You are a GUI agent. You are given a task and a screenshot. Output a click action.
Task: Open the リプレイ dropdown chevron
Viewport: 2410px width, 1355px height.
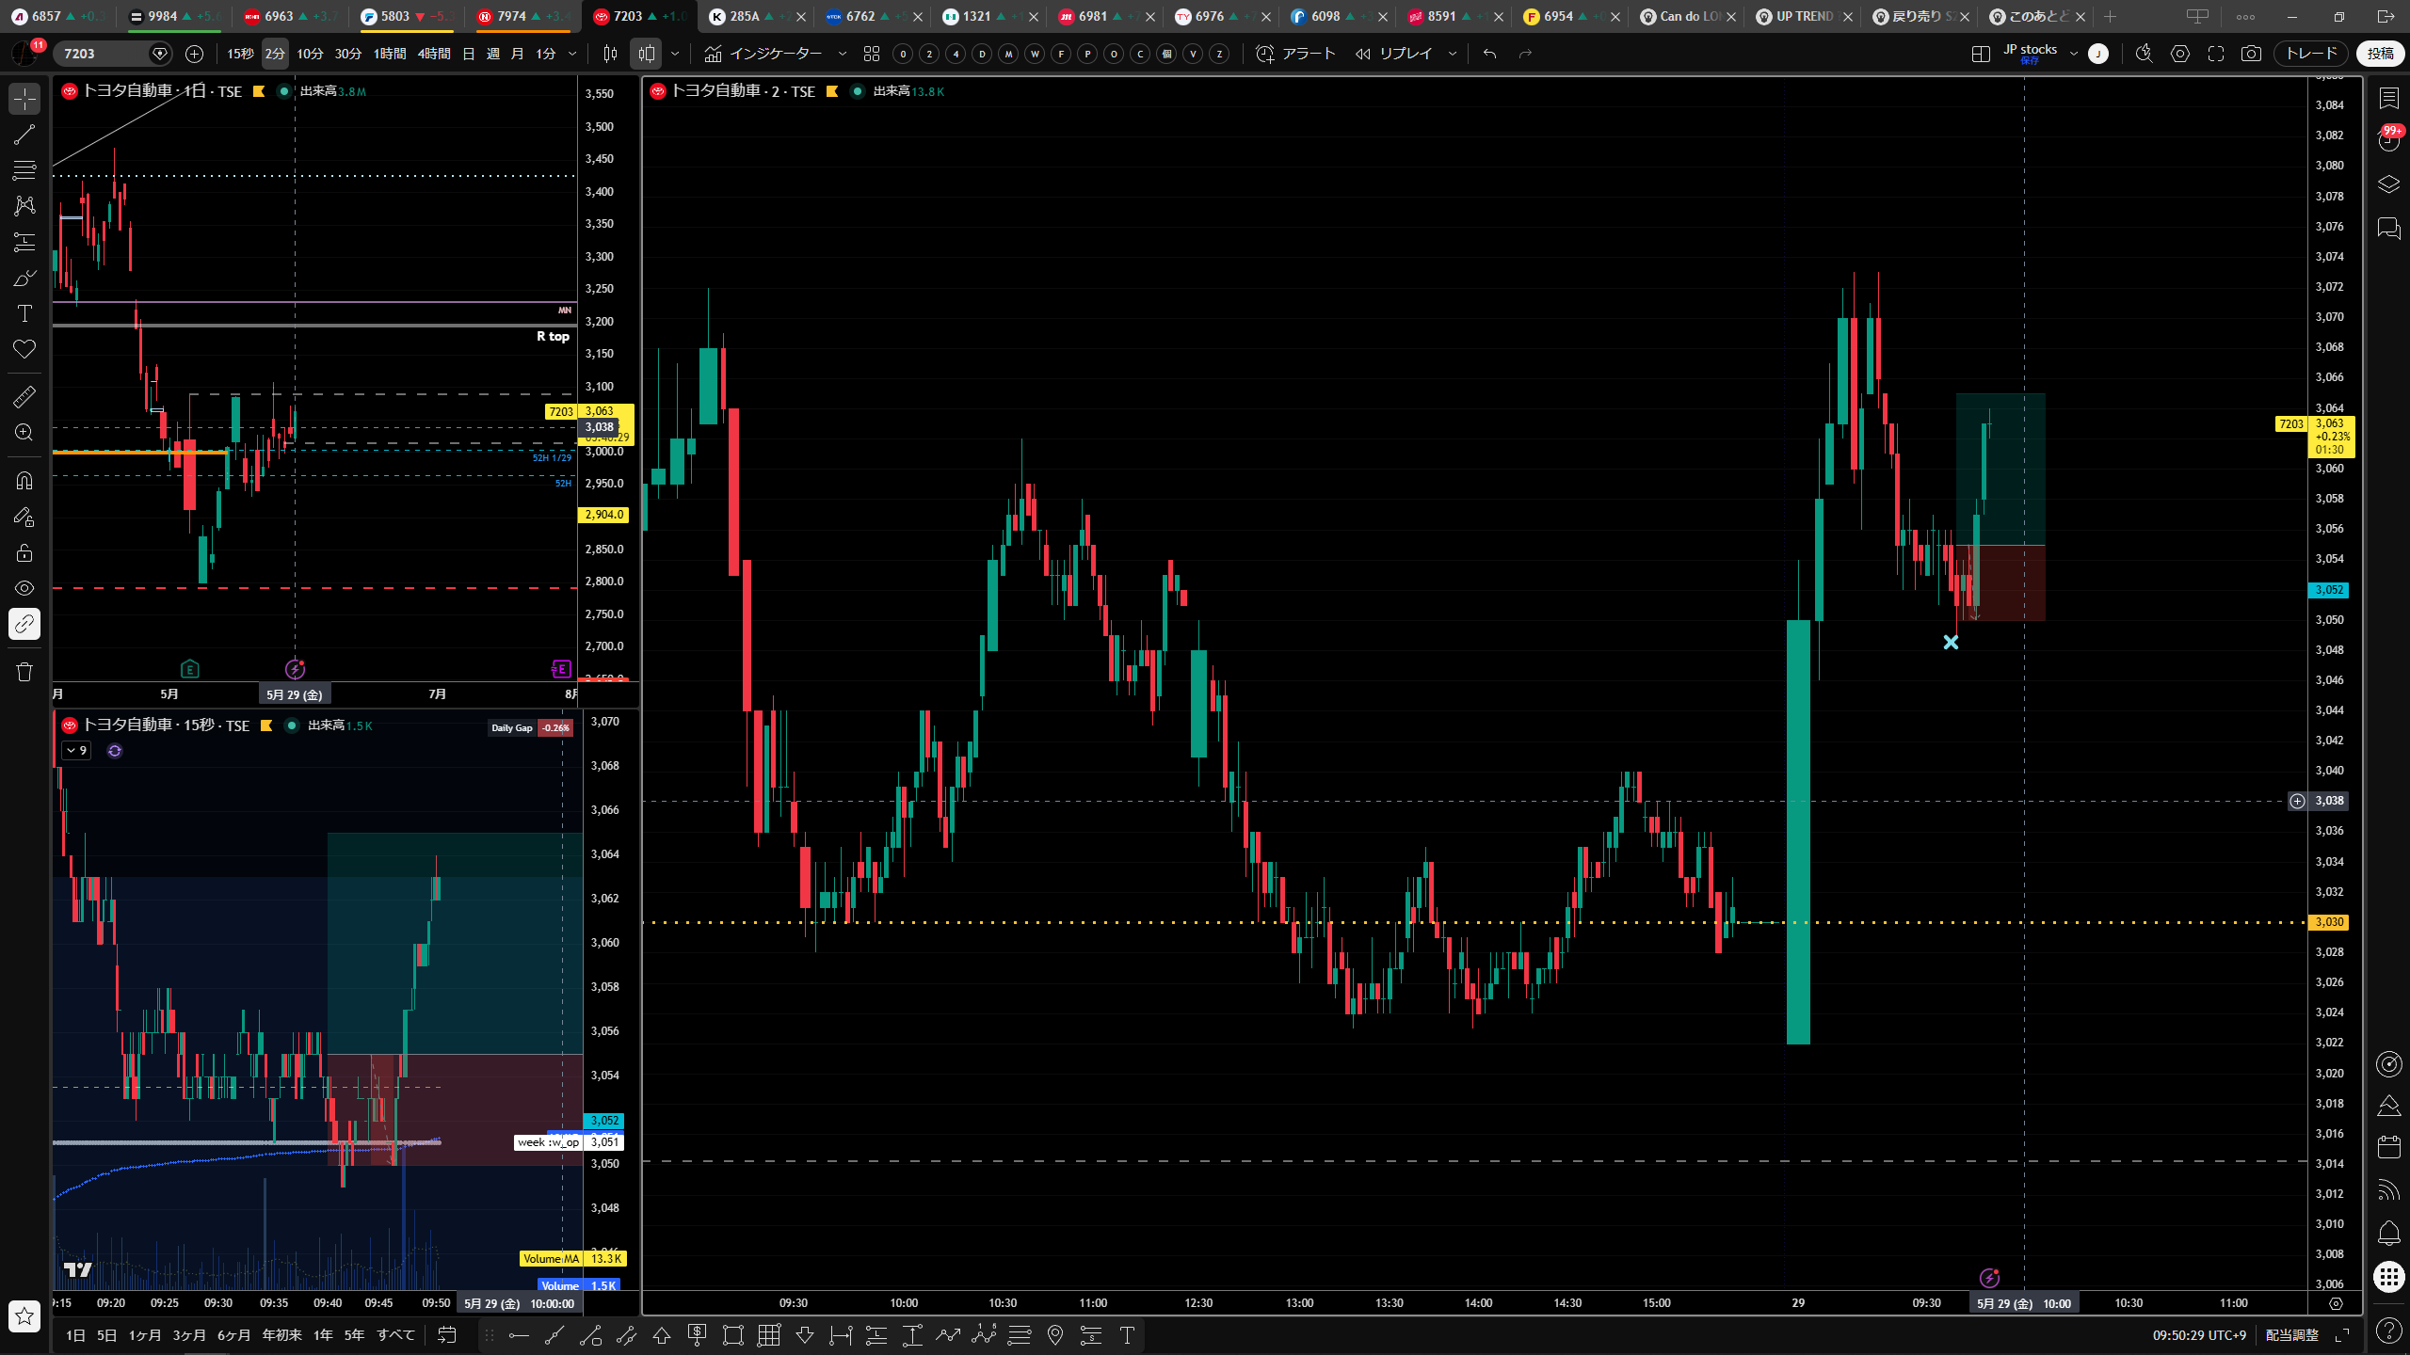point(1452,54)
